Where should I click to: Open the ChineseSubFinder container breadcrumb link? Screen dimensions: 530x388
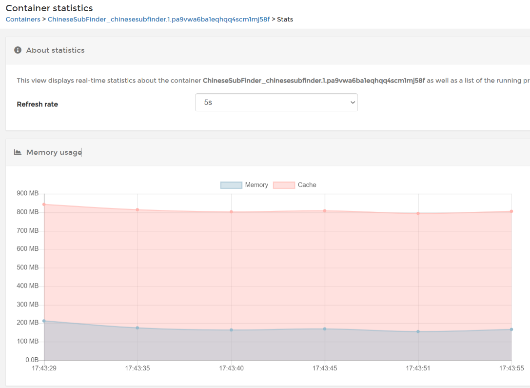coord(158,20)
